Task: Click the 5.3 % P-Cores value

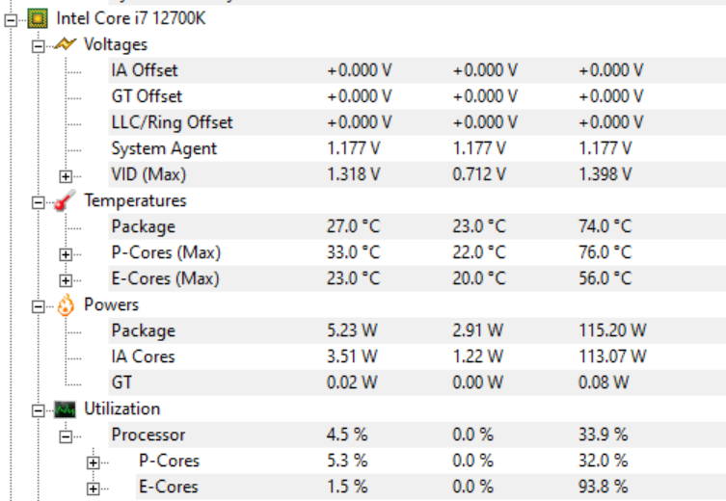Action: (347, 461)
